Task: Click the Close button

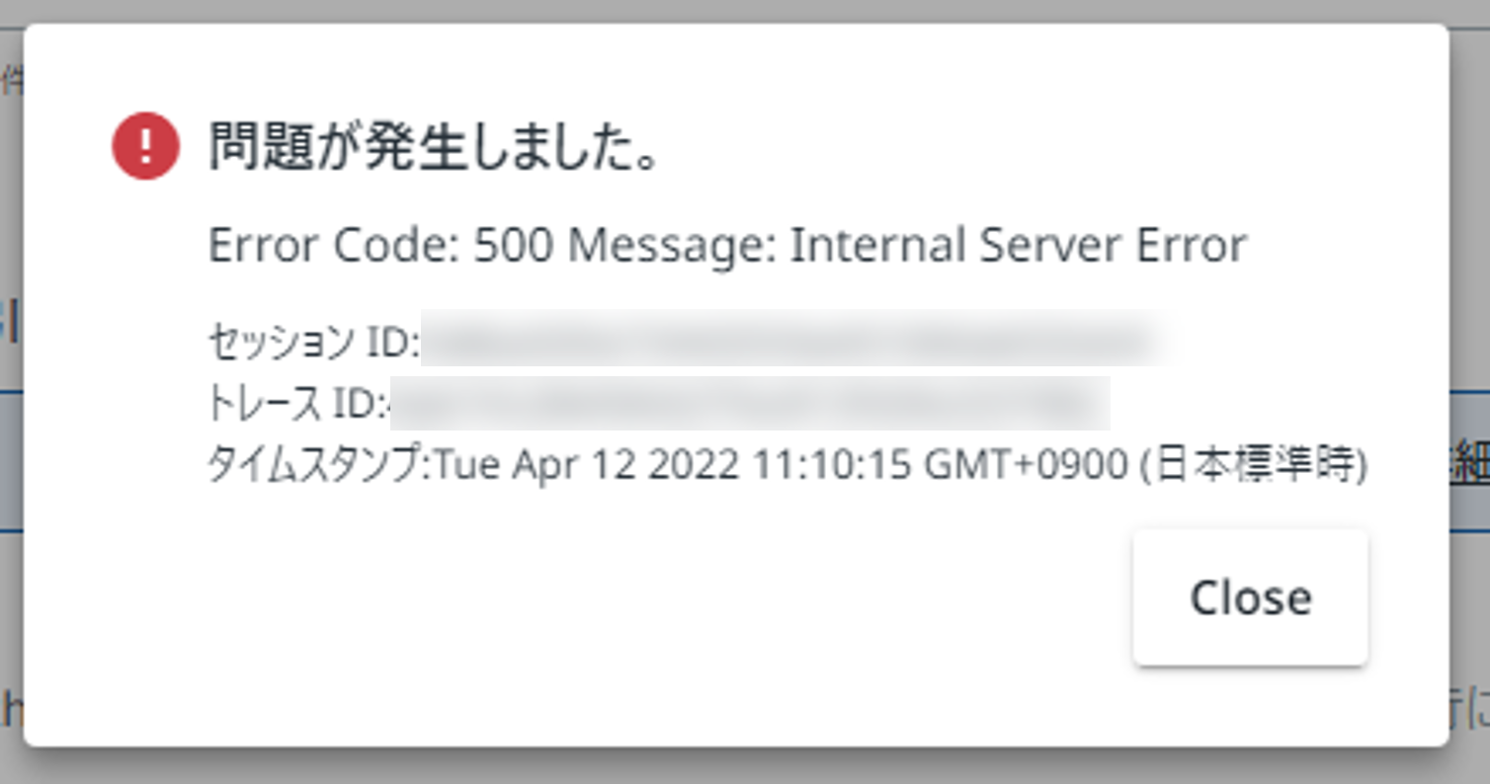Action: point(1250,595)
